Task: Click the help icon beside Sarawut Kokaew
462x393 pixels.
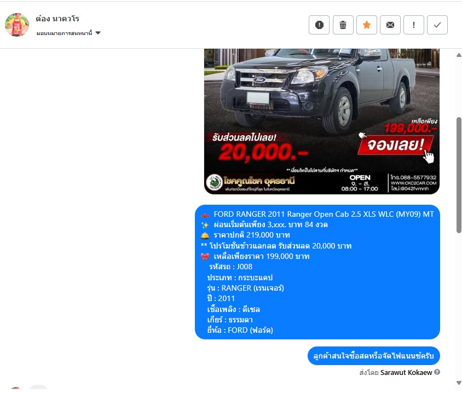Action: pos(437,372)
